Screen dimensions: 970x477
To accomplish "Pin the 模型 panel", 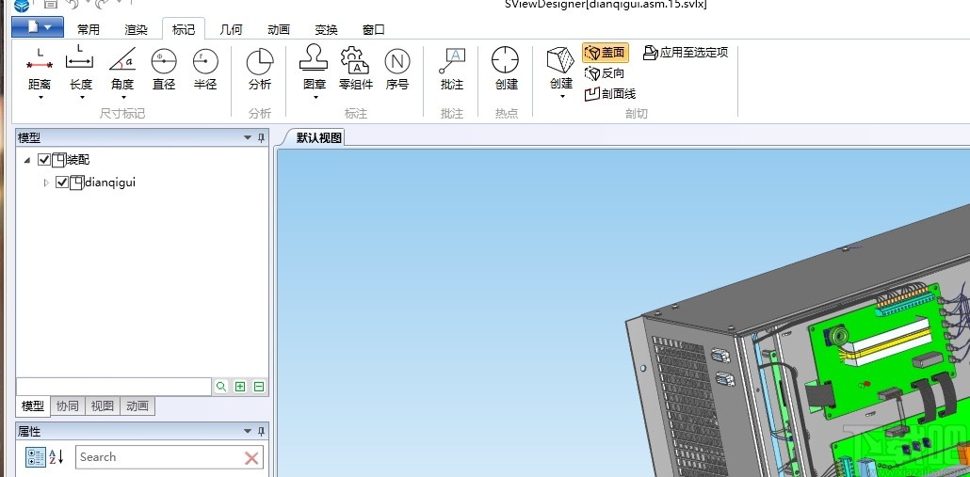I will click(261, 137).
